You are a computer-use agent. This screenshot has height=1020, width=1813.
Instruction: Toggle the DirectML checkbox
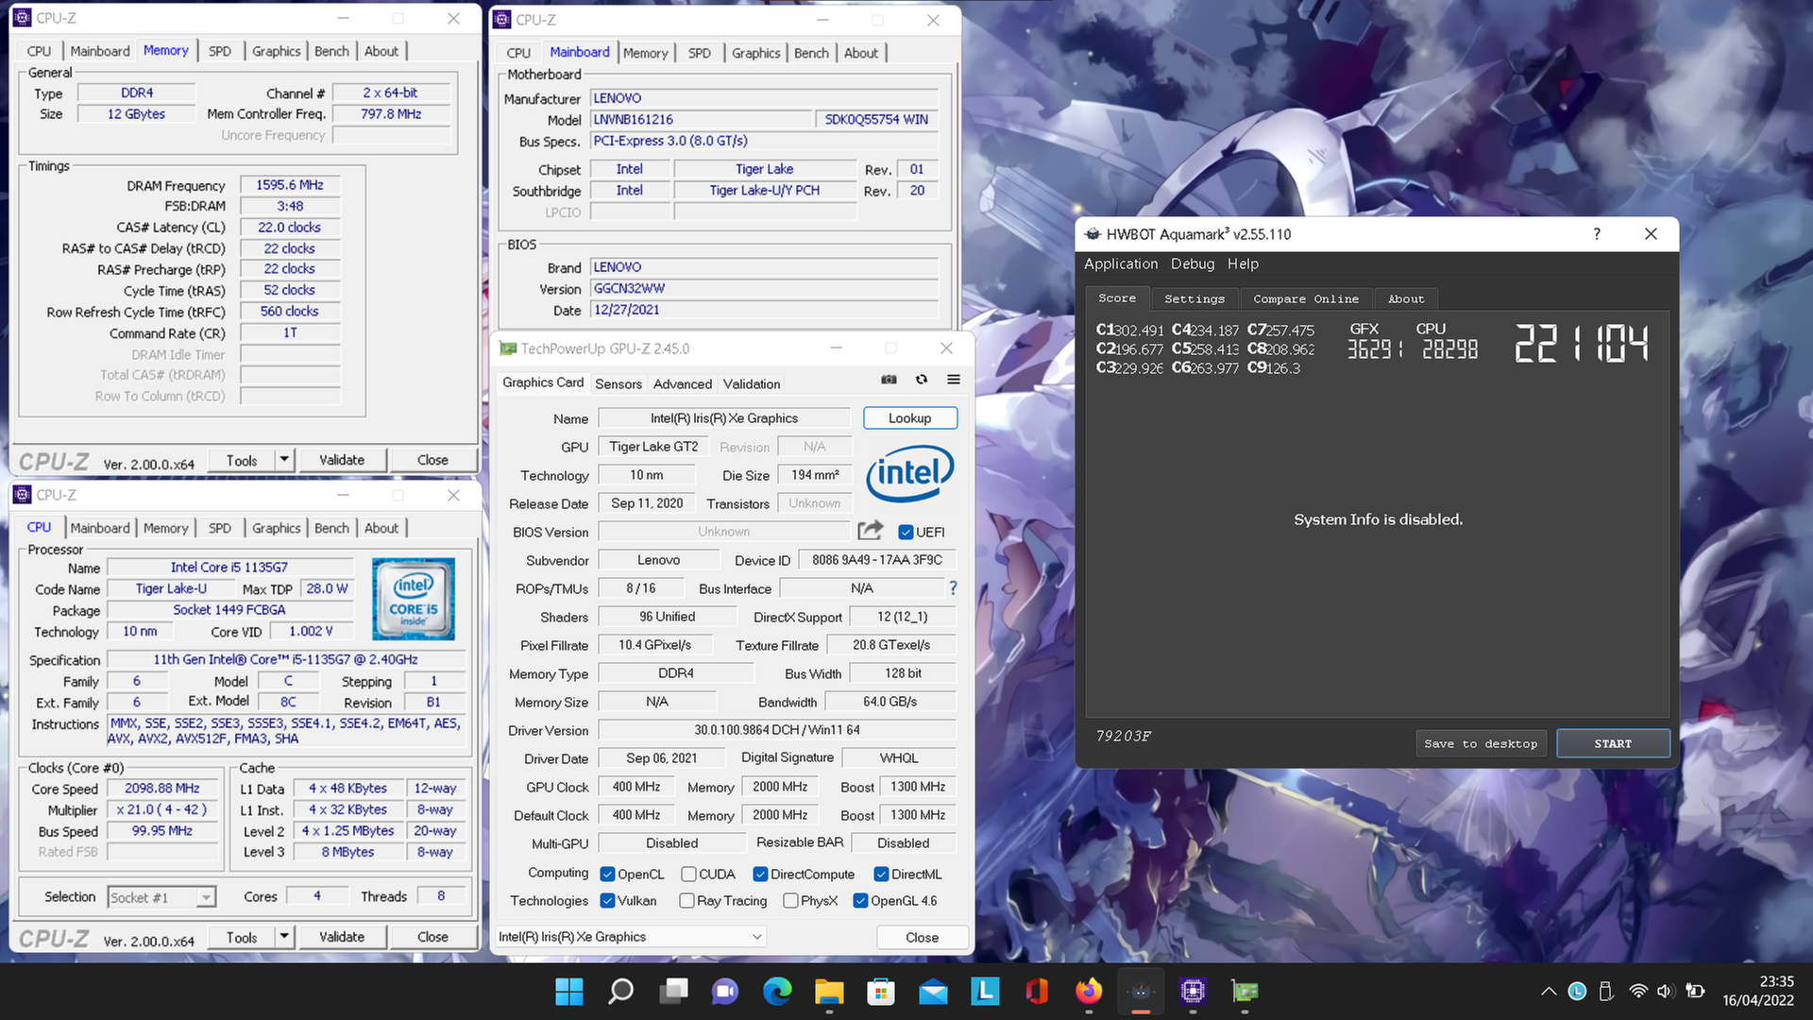coord(881,875)
